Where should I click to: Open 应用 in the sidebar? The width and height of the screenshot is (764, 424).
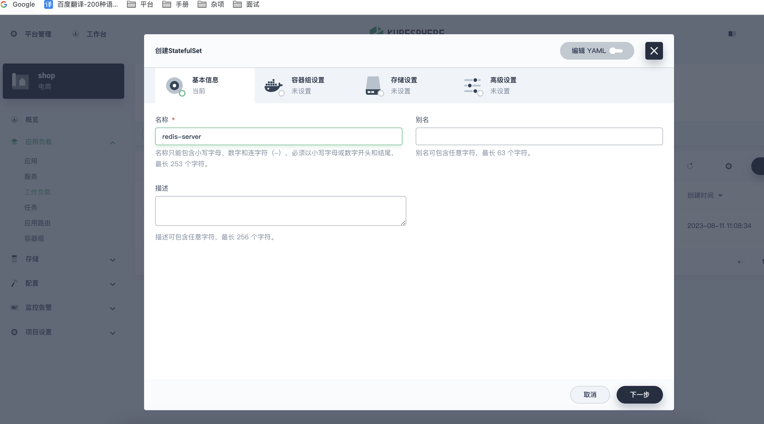pos(31,161)
